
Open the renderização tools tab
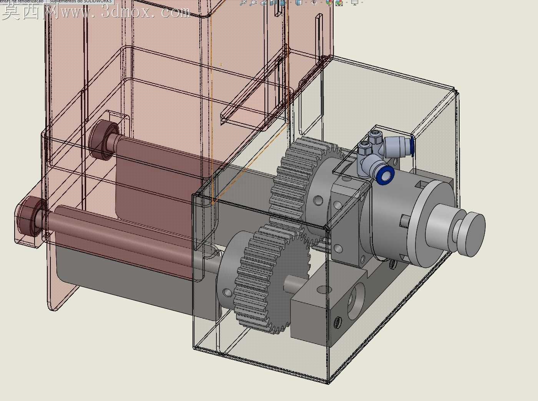coord(22,2)
